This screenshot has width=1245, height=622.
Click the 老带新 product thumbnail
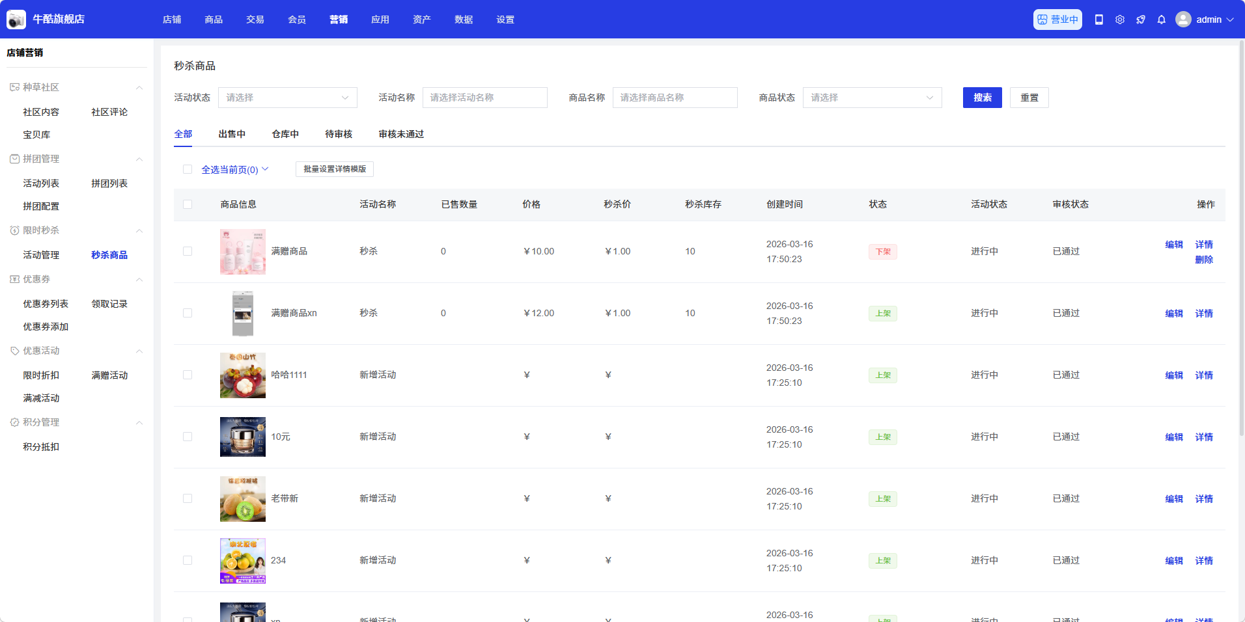pos(243,499)
